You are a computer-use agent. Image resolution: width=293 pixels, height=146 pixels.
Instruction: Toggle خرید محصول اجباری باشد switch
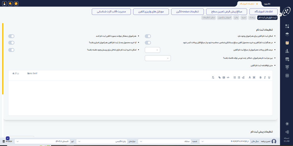11,43
